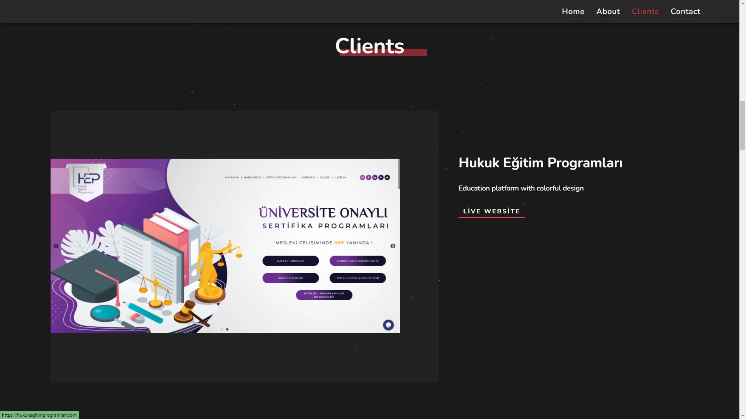746x419 pixels.
Task: Click the Instagram icon in the preview
Action: coord(362,177)
